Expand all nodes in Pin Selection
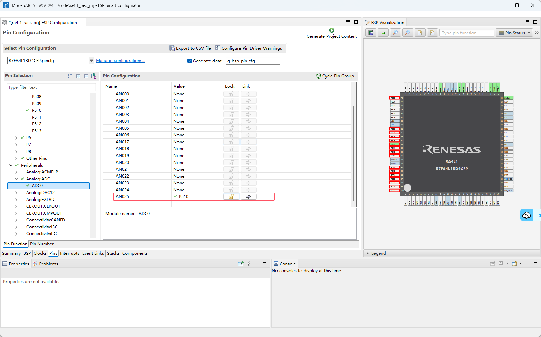Viewport: 541px width, 337px height. (78, 76)
